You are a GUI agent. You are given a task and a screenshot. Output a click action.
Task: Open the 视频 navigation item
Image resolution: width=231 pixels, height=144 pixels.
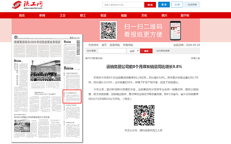click(124, 15)
